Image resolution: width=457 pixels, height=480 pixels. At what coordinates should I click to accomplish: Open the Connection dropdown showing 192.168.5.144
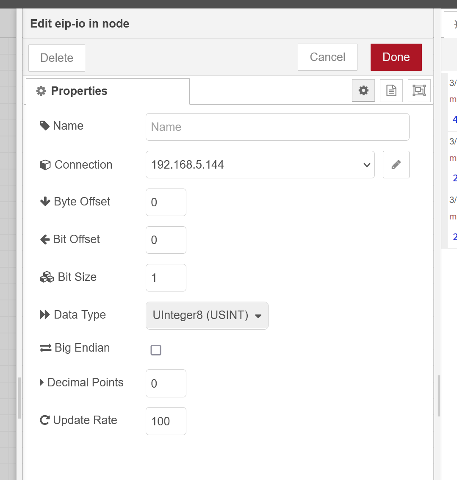(260, 165)
